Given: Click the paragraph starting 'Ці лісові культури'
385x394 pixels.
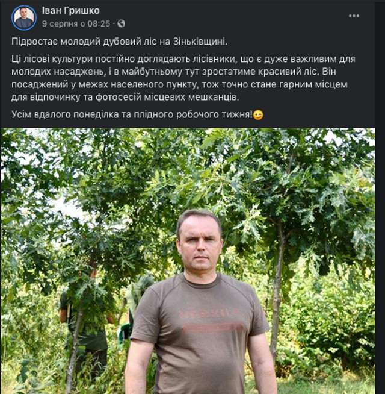Looking at the screenshot, I should coord(183,78).
